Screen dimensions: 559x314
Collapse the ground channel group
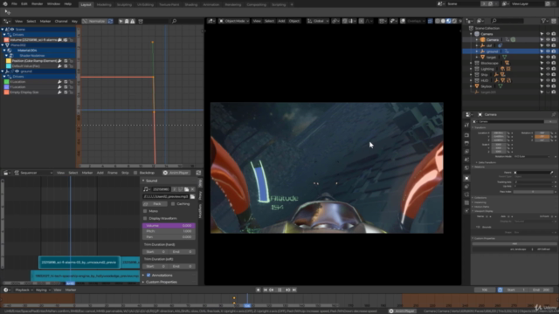pos(3,72)
